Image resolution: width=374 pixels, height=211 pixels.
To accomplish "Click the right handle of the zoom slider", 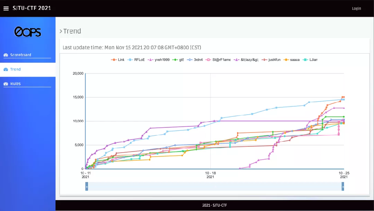I will coord(343,187).
